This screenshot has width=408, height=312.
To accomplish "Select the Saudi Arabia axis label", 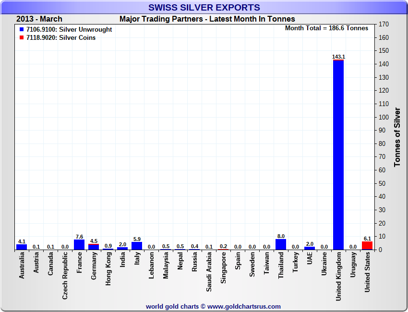I will point(209,275).
